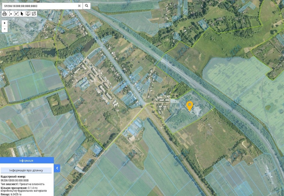Focus the cadastral number search input
The width and height of the screenshot is (284, 196).
39,6
